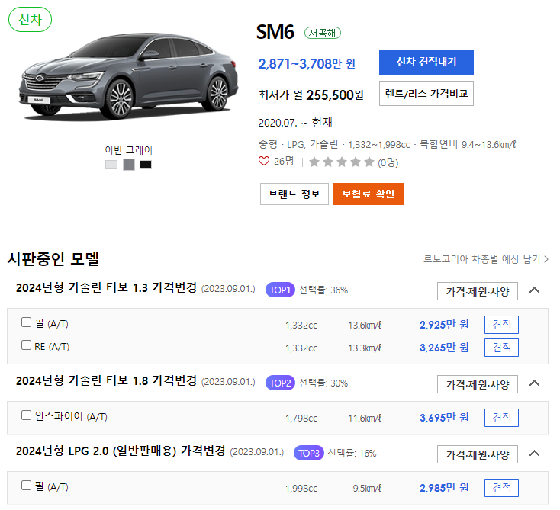This screenshot has width=560, height=510.
Task: Click the SM6 car image
Action: 129,77
